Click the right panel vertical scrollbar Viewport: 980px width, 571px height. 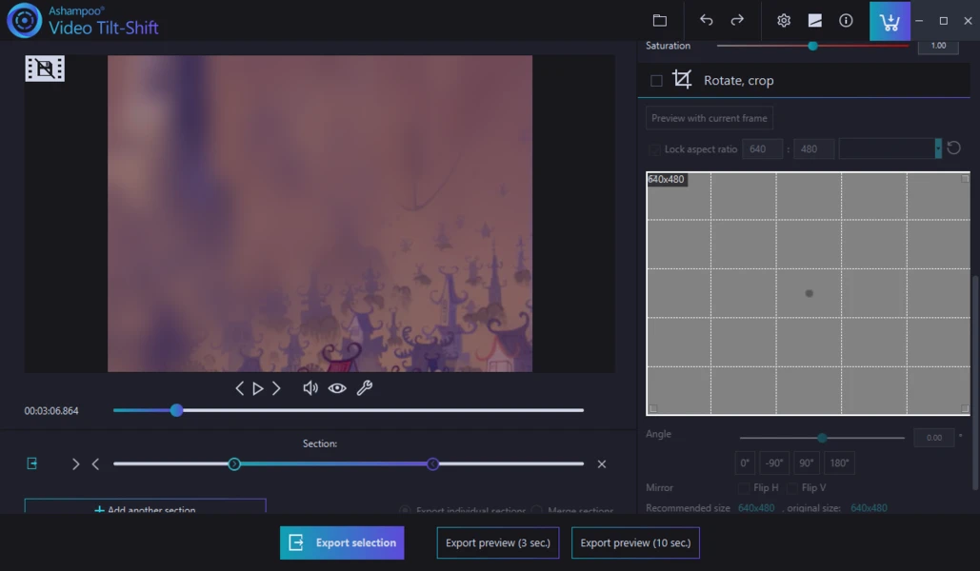coord(975,381)
